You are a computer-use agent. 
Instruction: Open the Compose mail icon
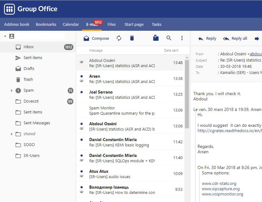coord(86,38)
